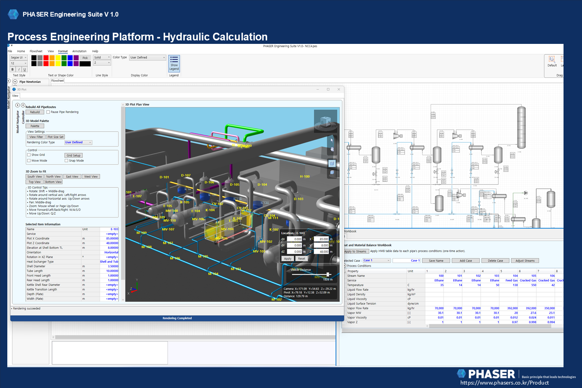582x388 pixels.
Task: Select the pointer tool in 3D plot
Action: point(332,140)
